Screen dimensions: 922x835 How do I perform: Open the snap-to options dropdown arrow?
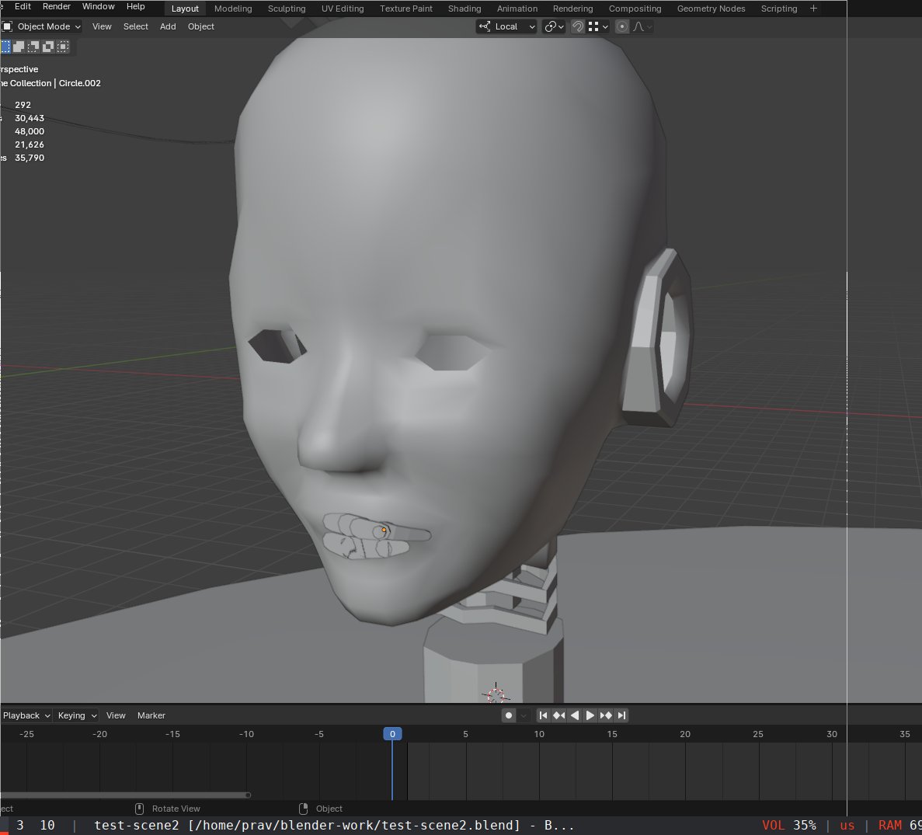click(x=606, y=26)
